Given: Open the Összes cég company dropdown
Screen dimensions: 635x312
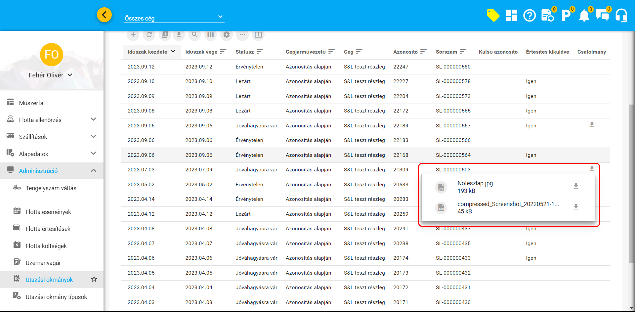Looking at the screenshot, I should point(174,18).
